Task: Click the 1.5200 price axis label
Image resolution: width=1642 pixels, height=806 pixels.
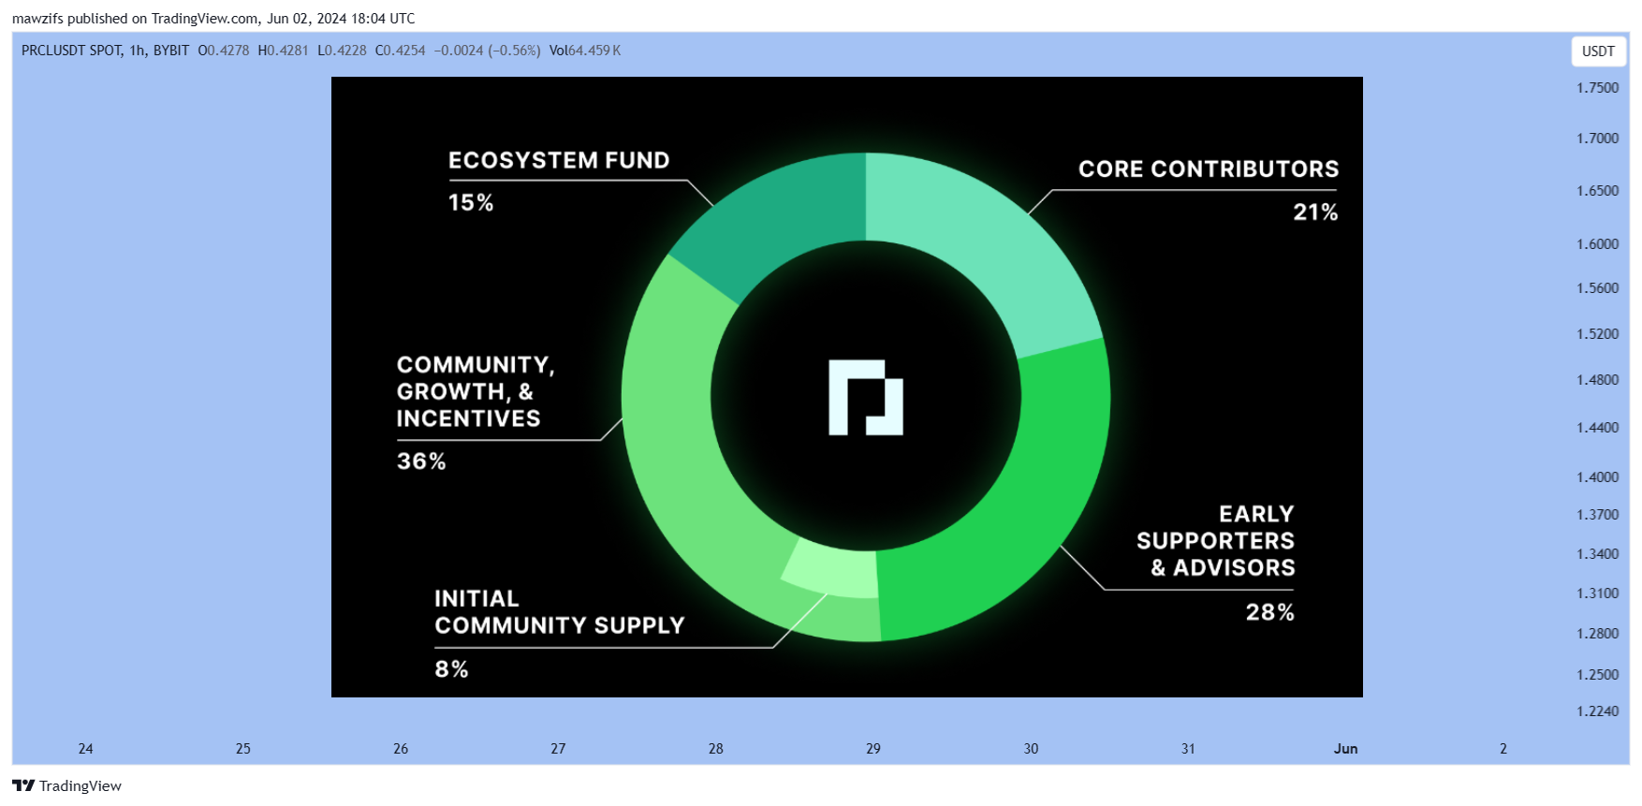Action: 1597,334
